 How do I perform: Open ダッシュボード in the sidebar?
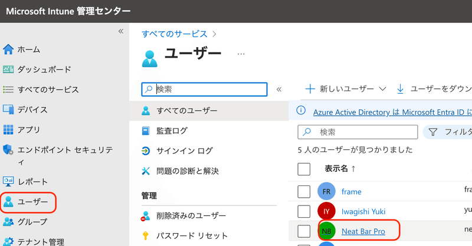click(x=44, y=69)
